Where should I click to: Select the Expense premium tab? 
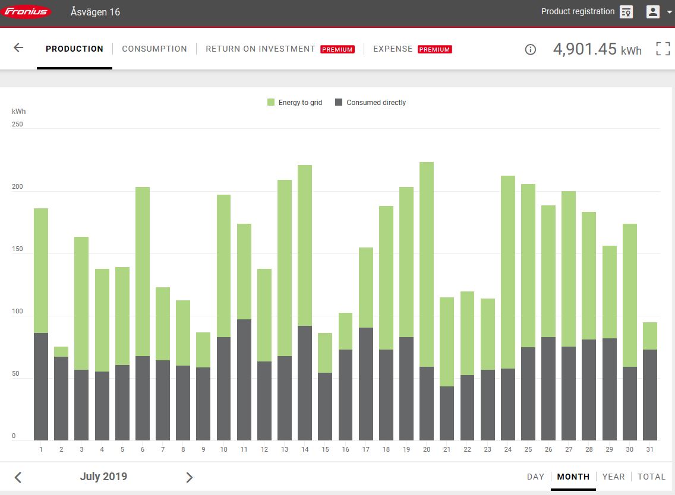tap(393, 49)
